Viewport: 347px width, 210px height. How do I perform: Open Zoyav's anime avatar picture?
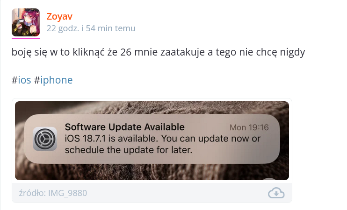(26, 22)
